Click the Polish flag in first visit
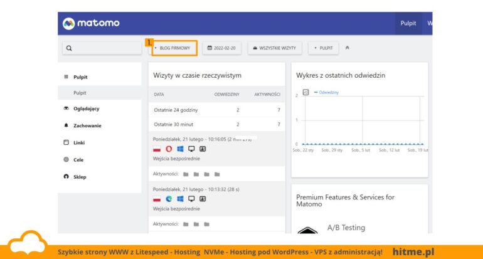This screenshot has width=483, height=259. tap(157, 149)
